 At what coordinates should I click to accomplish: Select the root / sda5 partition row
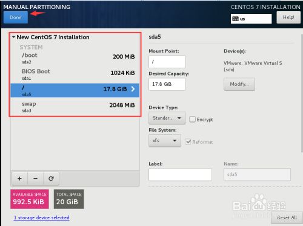(75, 91)
